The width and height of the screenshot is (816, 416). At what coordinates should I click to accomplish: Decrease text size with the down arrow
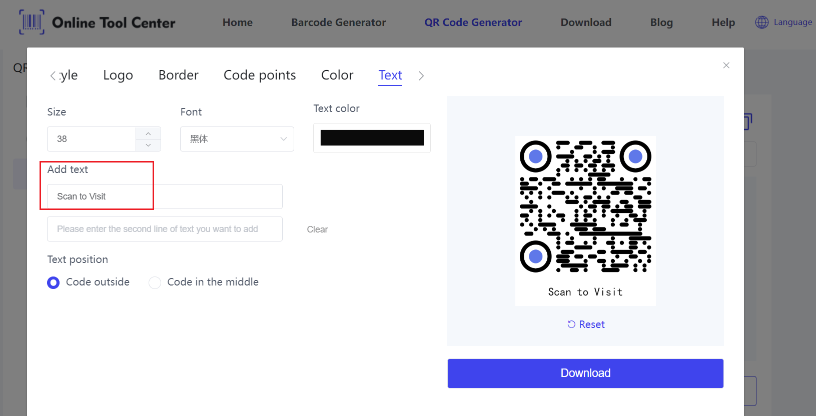(x=148, y=145)
